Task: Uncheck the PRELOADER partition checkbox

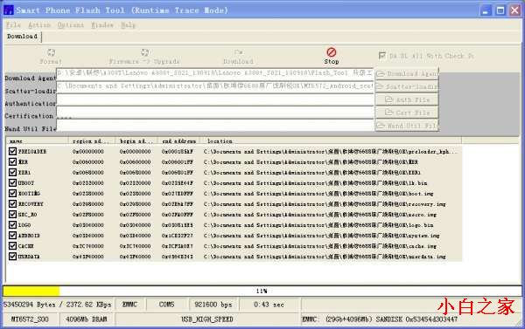Action: 13,151
